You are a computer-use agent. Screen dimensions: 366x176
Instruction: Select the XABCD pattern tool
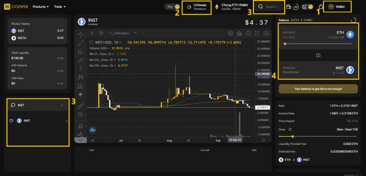pyautogui.click(x=81, y=77)
